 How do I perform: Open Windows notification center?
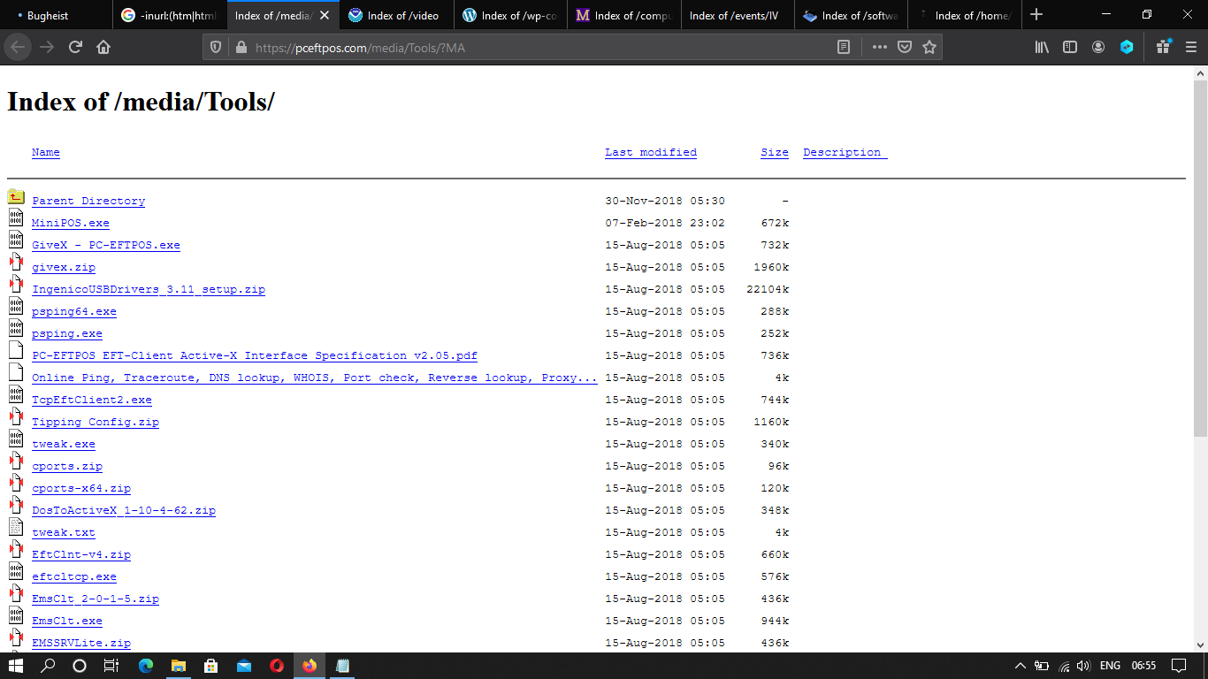[1179, 666]
